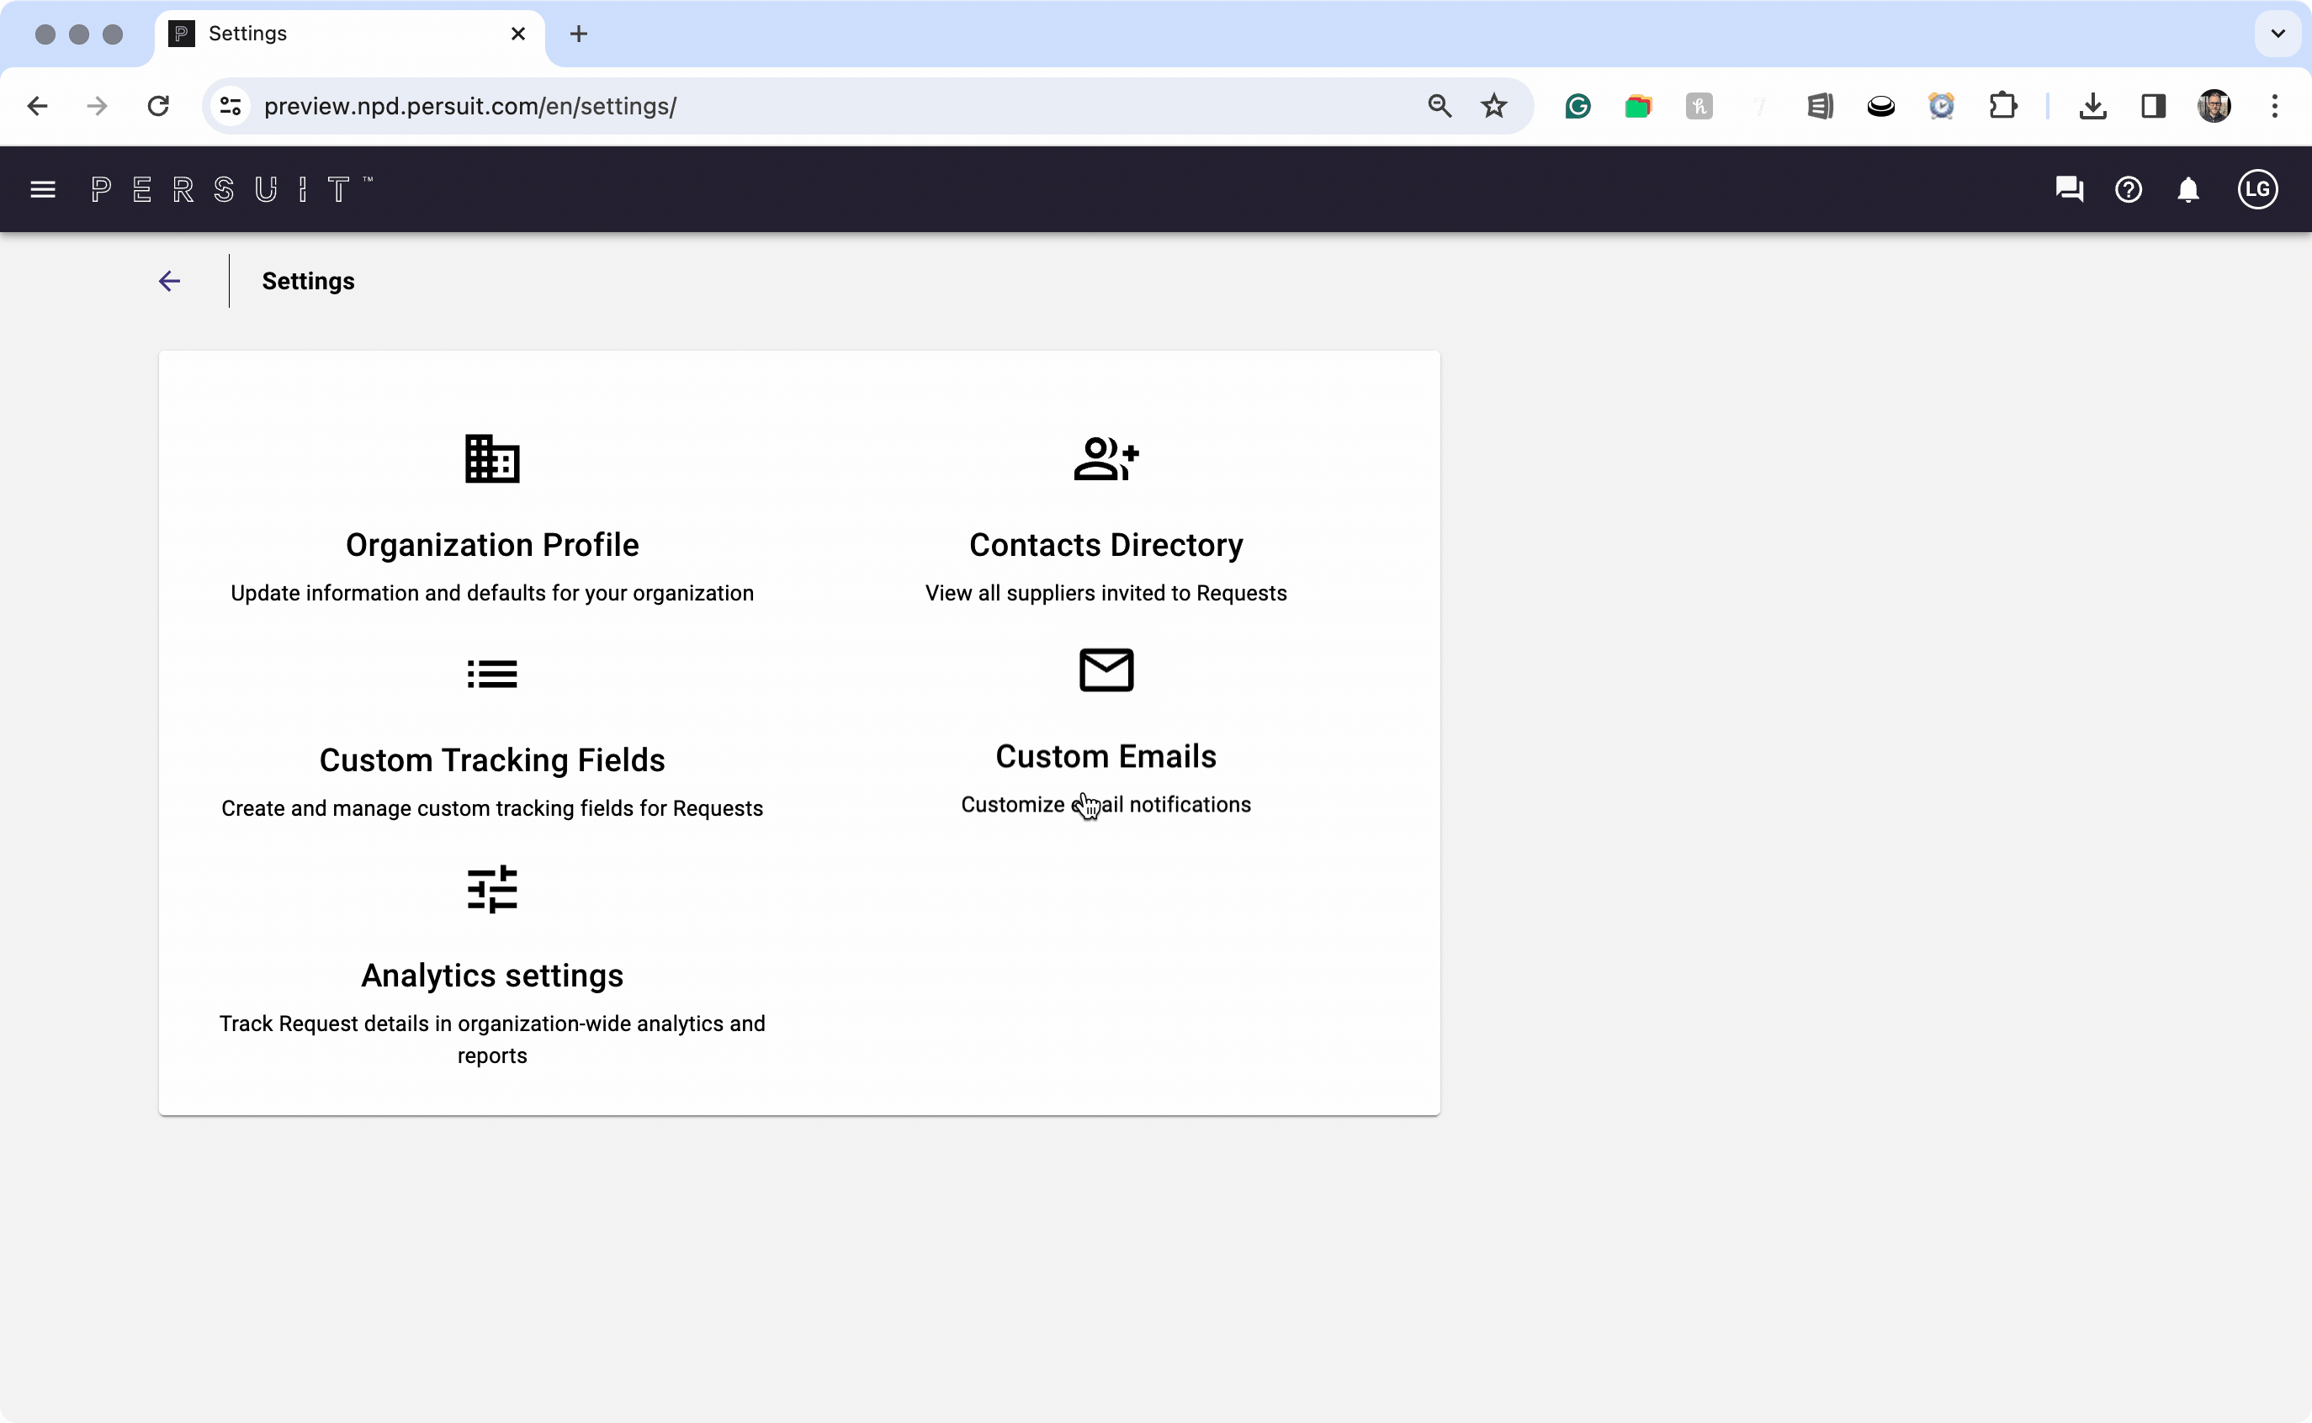Open Custom Emails settings
2312x1423 pixels.
point(1106,756)
